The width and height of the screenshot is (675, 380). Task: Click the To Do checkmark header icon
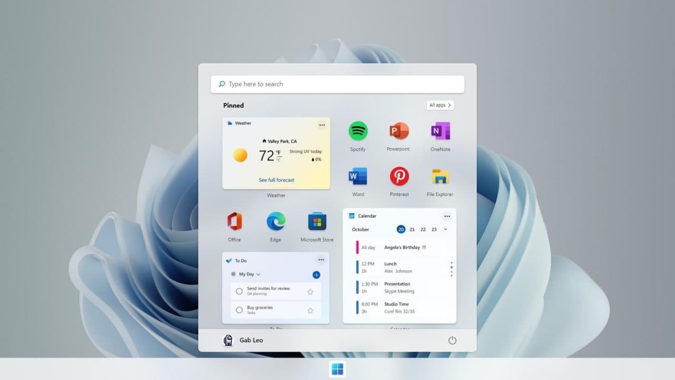click(x=229, y=261)
